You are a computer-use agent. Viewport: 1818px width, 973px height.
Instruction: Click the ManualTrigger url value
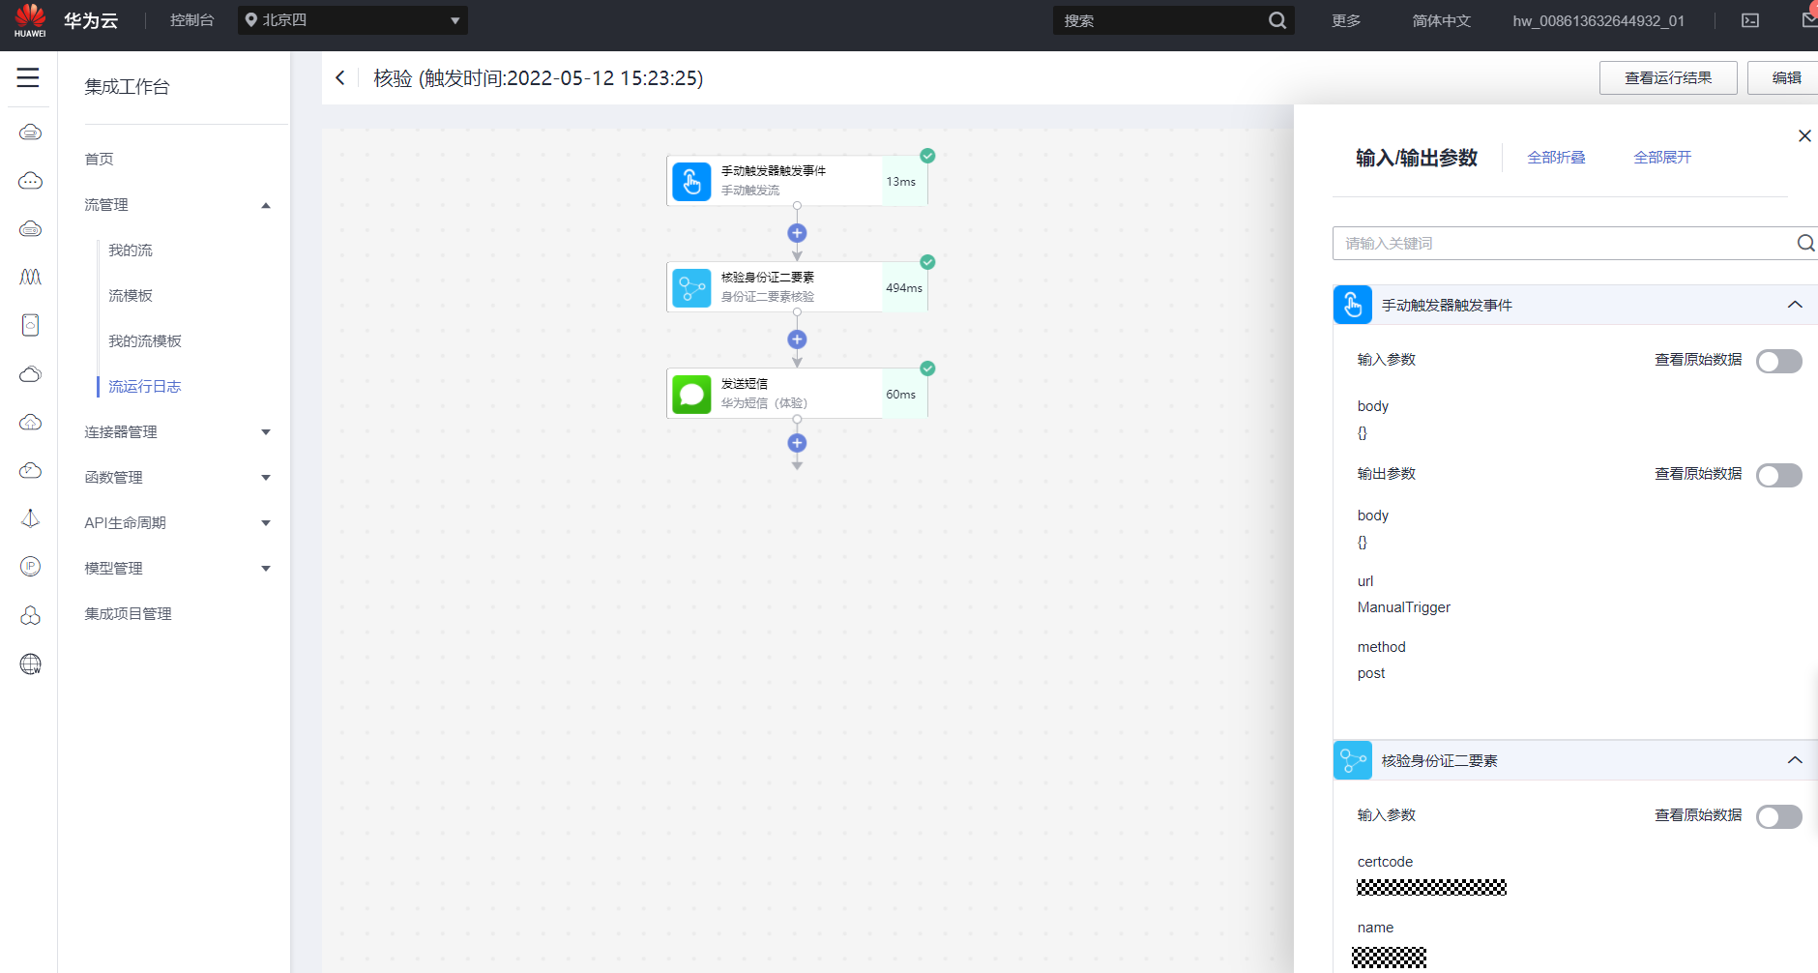1404,607
